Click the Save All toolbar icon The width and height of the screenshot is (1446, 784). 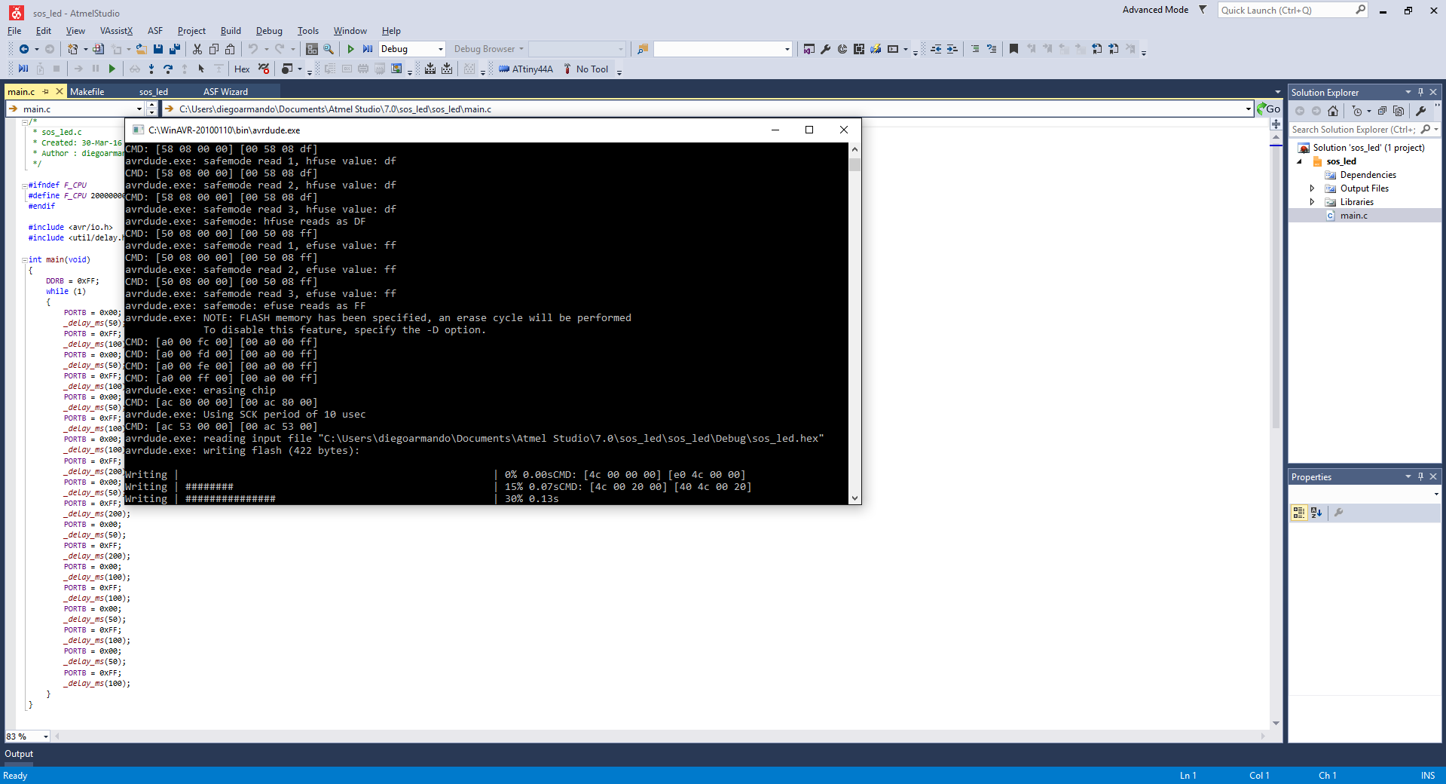pyautogui.click(x=175, y=49)
